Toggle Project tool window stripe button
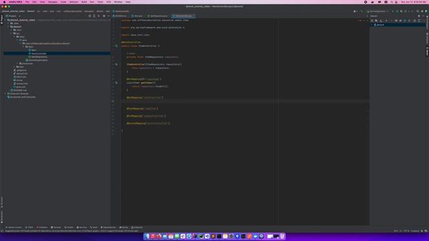 pos(1,19)
